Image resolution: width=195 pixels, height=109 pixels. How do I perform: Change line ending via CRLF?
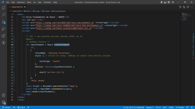point(165,107)
